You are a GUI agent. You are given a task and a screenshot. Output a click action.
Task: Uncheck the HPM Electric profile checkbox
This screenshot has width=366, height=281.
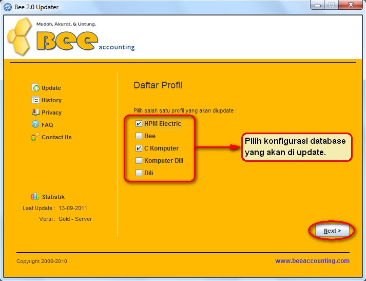[139, 124]
